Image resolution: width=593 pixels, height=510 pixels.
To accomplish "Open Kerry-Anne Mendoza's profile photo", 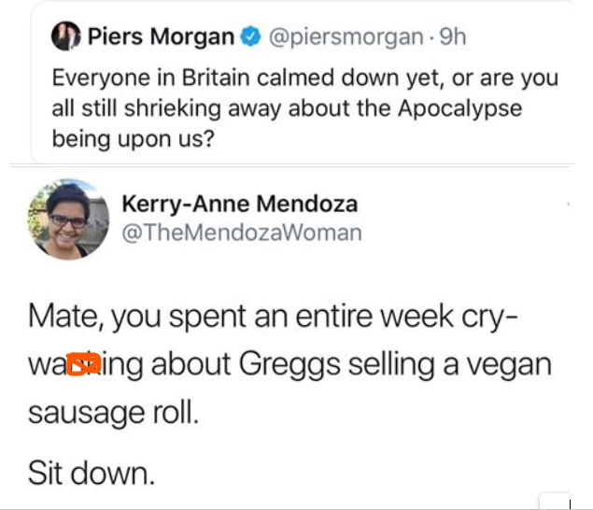I will 67,219.
